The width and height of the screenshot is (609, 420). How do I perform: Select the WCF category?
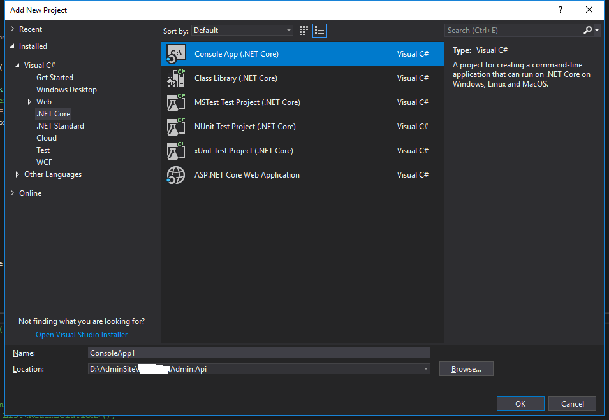tap(44, 162)
